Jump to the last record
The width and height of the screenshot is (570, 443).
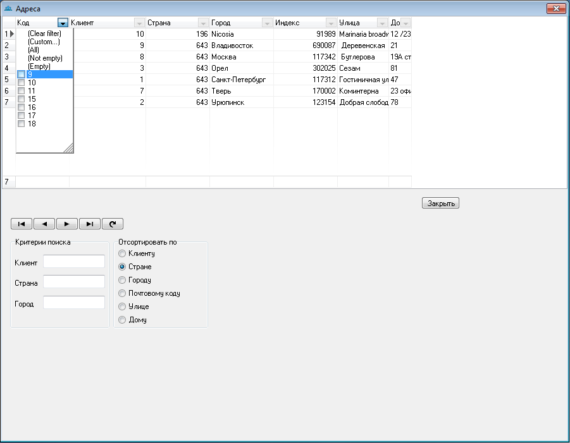pyautogui.click(x=90, y=224)
